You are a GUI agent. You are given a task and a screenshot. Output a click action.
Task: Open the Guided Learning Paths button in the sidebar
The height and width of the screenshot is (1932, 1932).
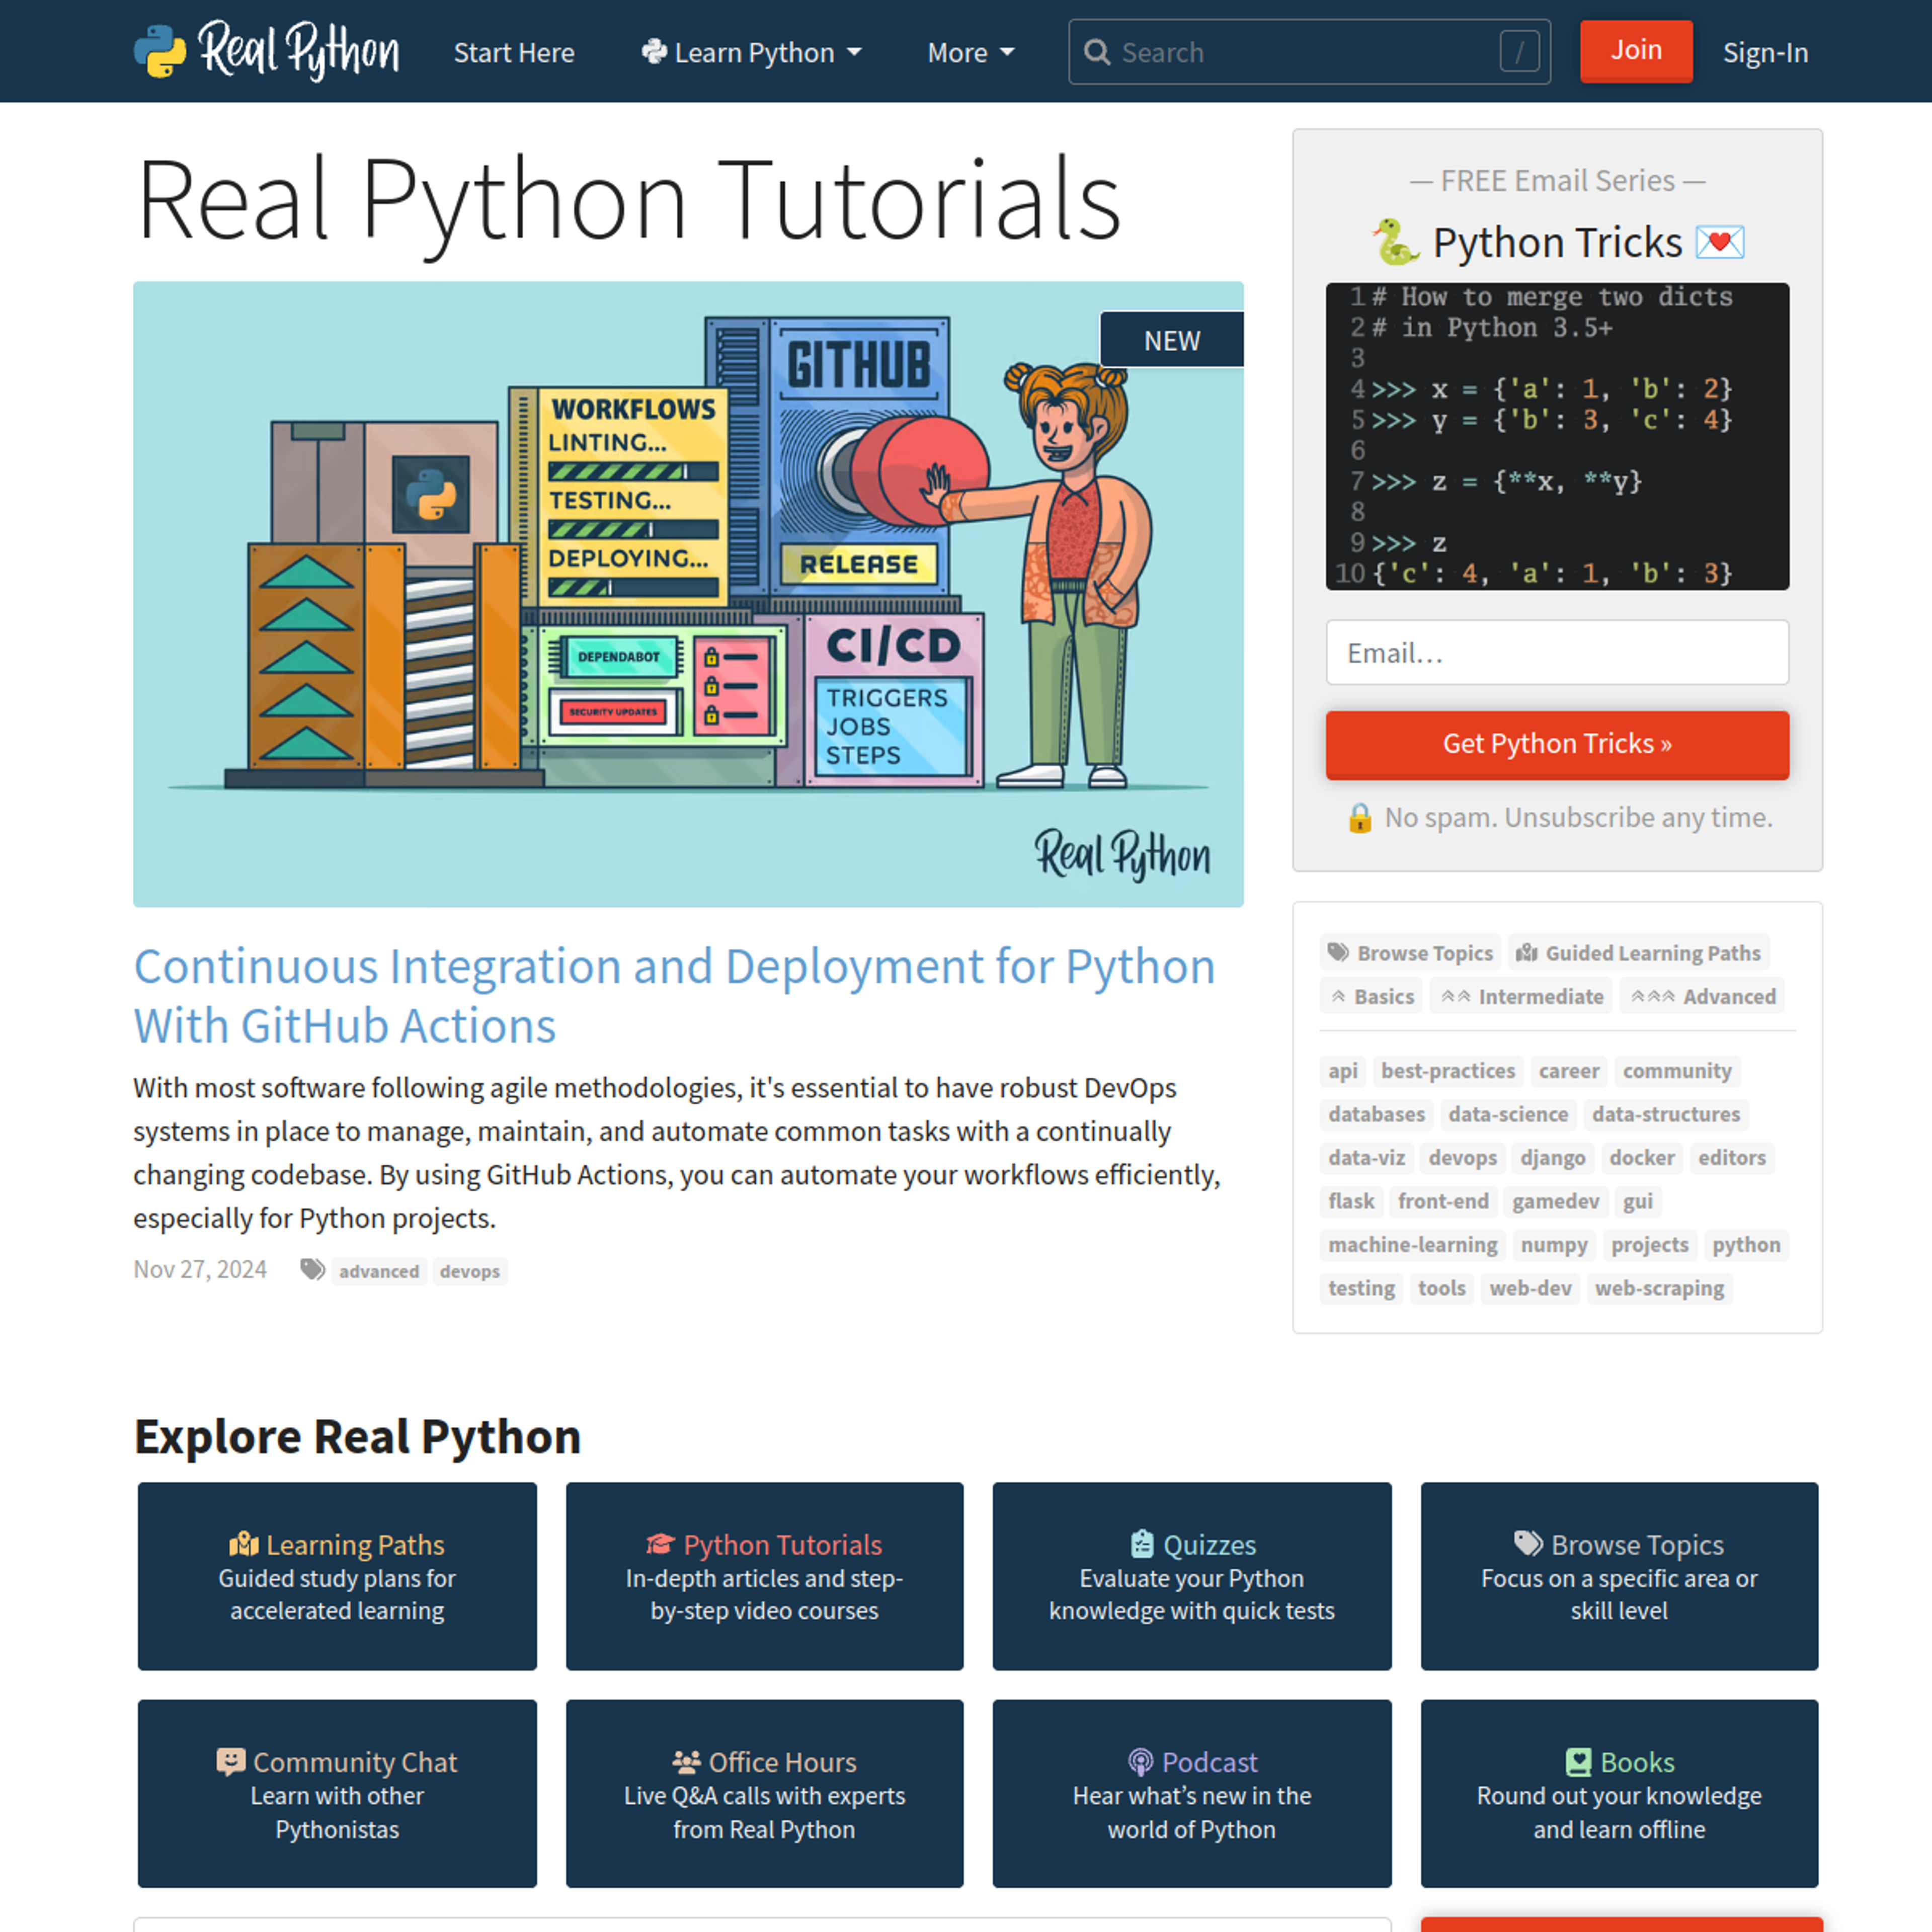coord(1638,952)
